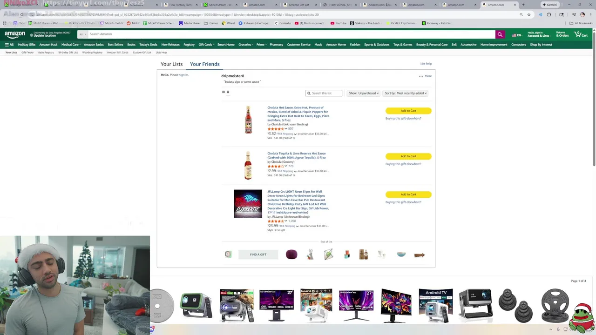Switch to Your Lists tab
Image resolution: width=596 pixels, height=335 pixels.
(x=171, y=64)
